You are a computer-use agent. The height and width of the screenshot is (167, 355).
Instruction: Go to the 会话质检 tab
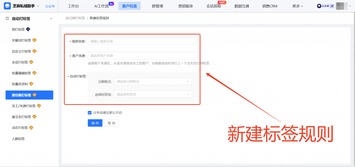[214, 6]
